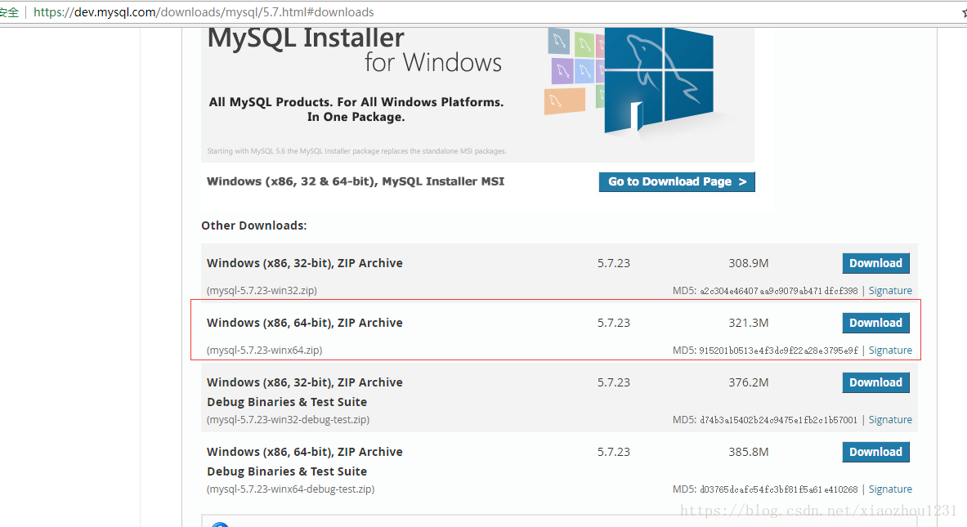Click MD5 hash d74b3a15402b of win32 debug
The height and width of the screenshot is (527, 967).
pyautogui.click(x=778, y=420)
